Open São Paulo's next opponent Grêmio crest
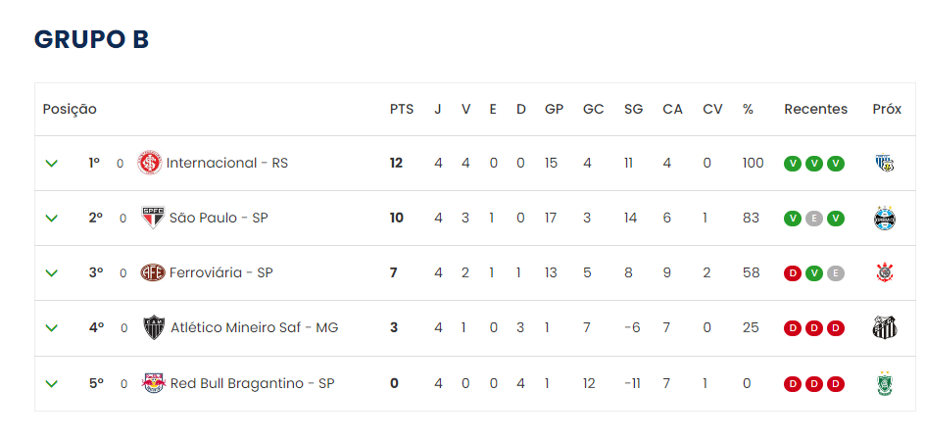 pos(884,218)
